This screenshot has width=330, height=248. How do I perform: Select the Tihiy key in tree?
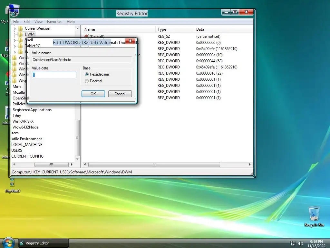[17, 116]
